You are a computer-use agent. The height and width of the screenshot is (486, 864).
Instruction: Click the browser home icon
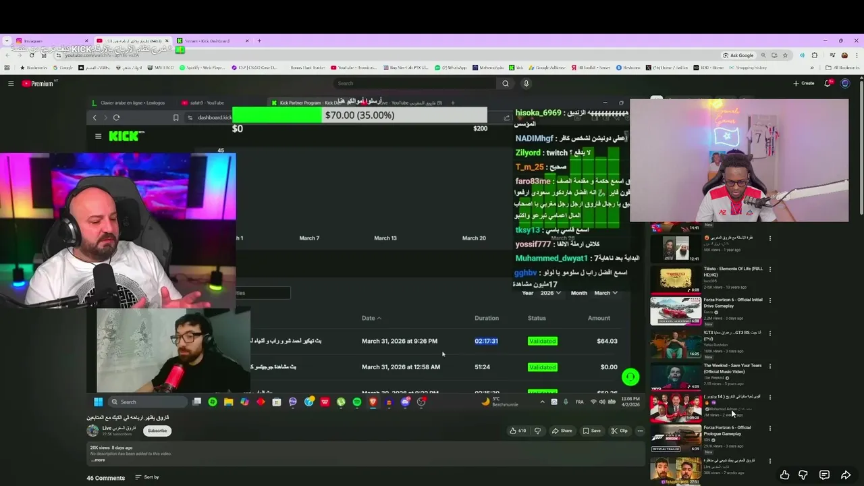(x=45, y=55)
